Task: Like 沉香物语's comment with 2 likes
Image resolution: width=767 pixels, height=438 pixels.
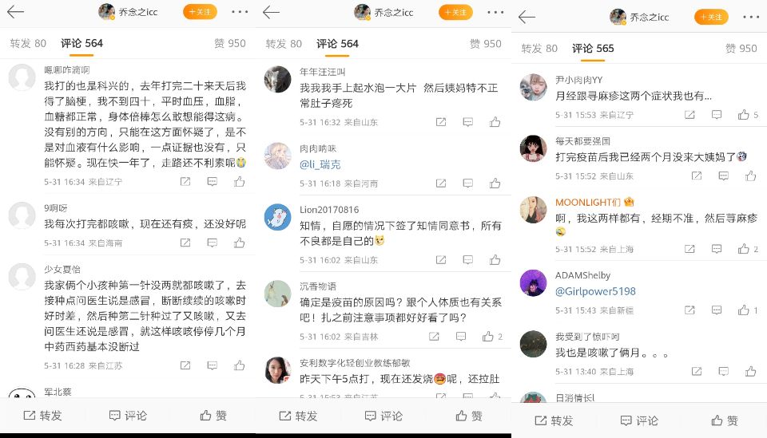Action: [487, 337]
